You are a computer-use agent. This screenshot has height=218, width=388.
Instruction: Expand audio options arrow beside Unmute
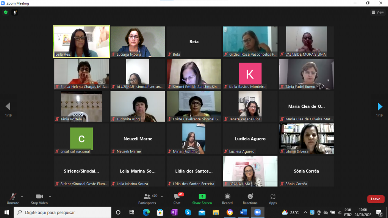(x=22, y=196)
